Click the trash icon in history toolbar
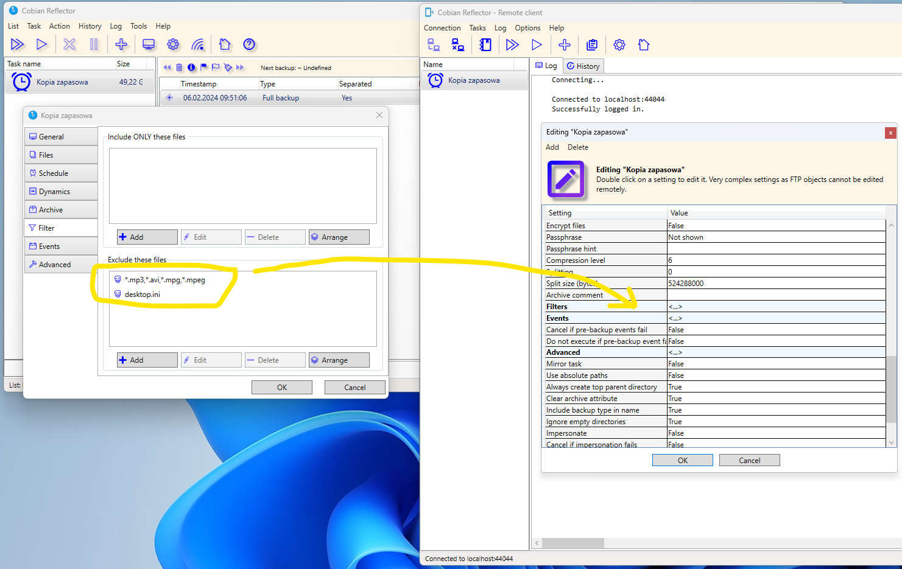902x569 pixels. [179, 68]
